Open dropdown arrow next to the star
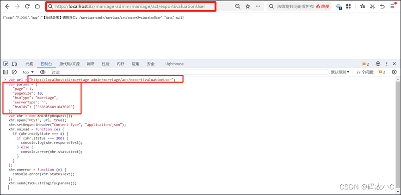401x195 pixels. 257,6
